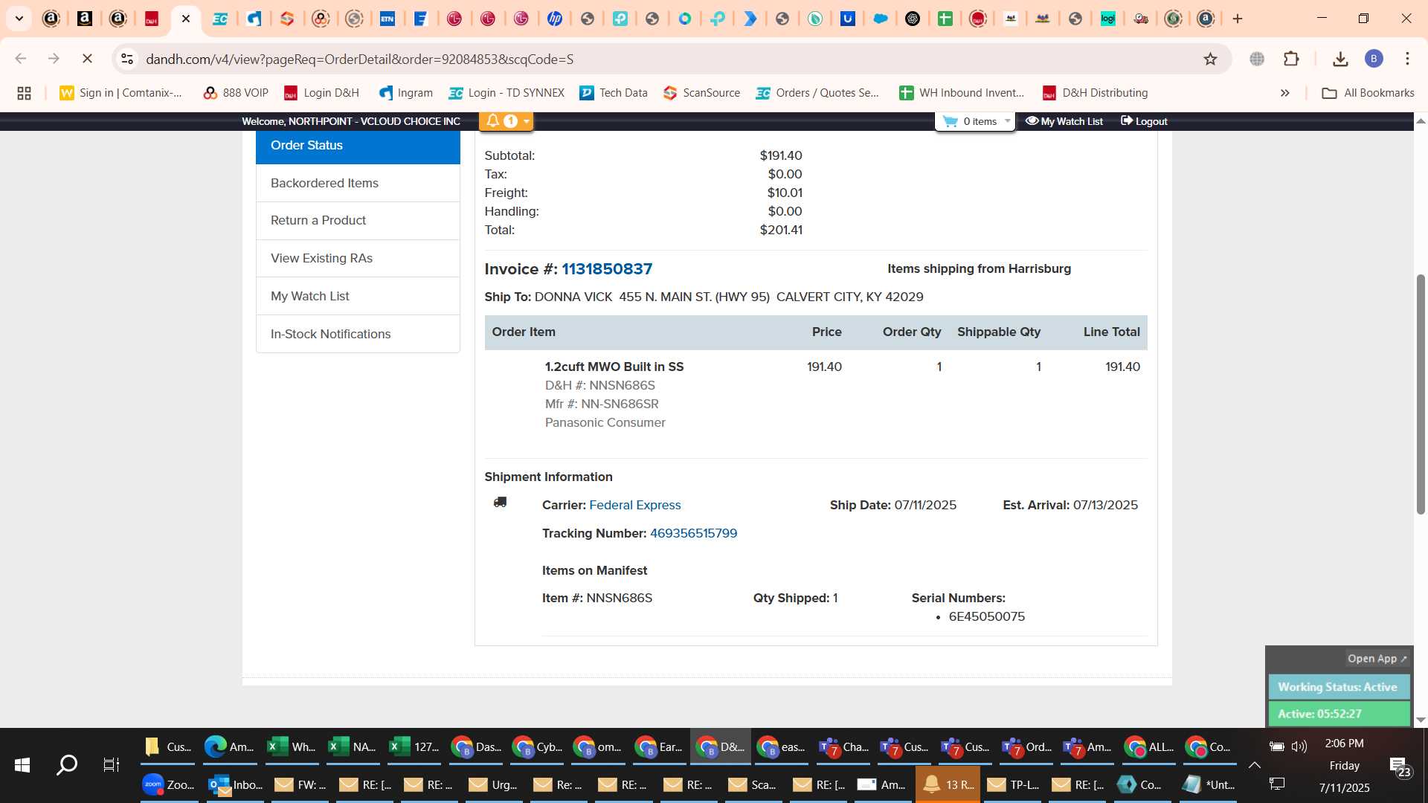Show hidden system tray icons
The height and width of the screenshot is (803, 1428).
[x=1254, y=765]
